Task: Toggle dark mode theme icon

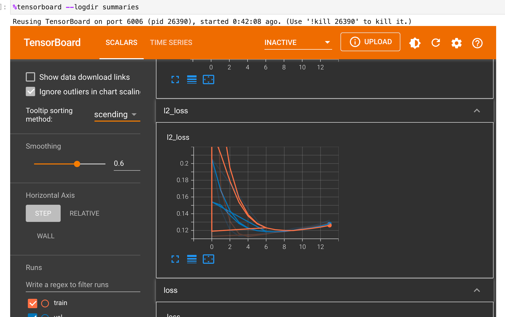Action: point(415,43)
